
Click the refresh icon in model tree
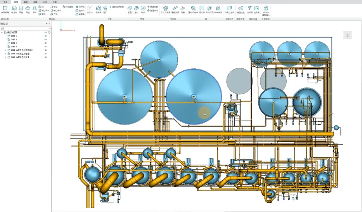coord(49,32)
